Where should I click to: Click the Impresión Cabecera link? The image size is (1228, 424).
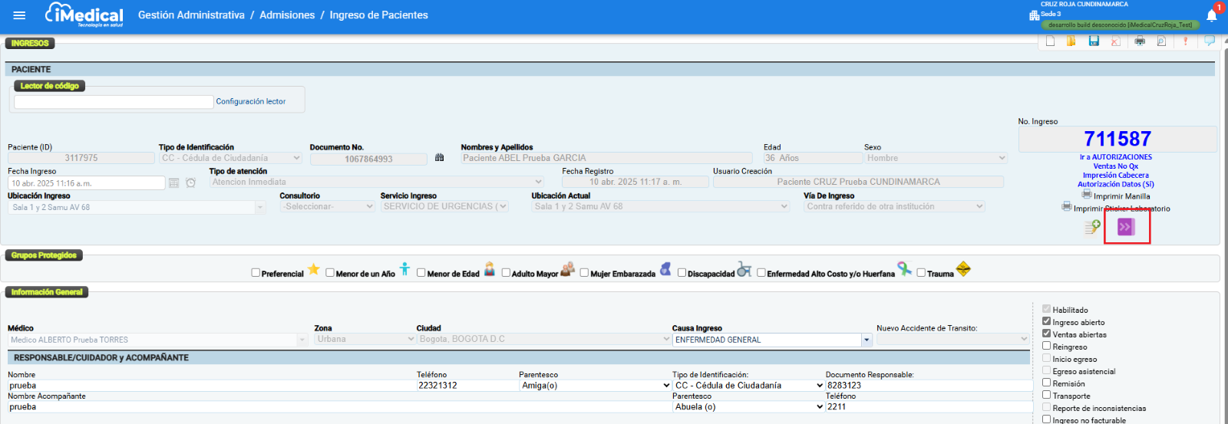pyautogui.click(x=1116, y=176)
